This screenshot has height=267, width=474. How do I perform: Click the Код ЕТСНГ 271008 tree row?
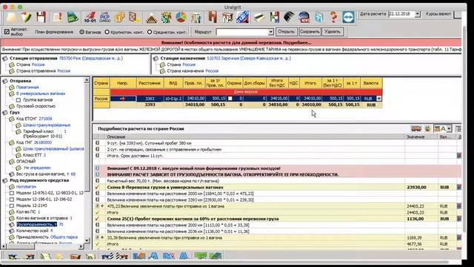(34, 119)
